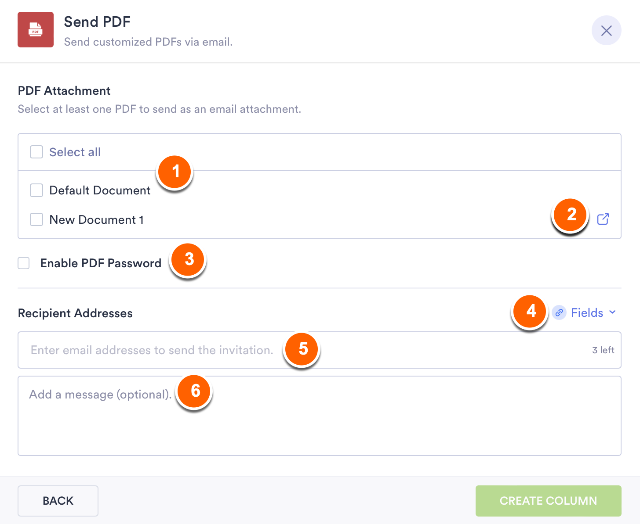Open New Document 1 via external link icon
The width and height of the screenshot is (640, 524).
click(x=603, y=219)
